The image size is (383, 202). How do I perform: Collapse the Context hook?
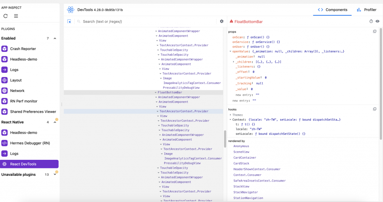pyautogui.click(x=230, y=120)
